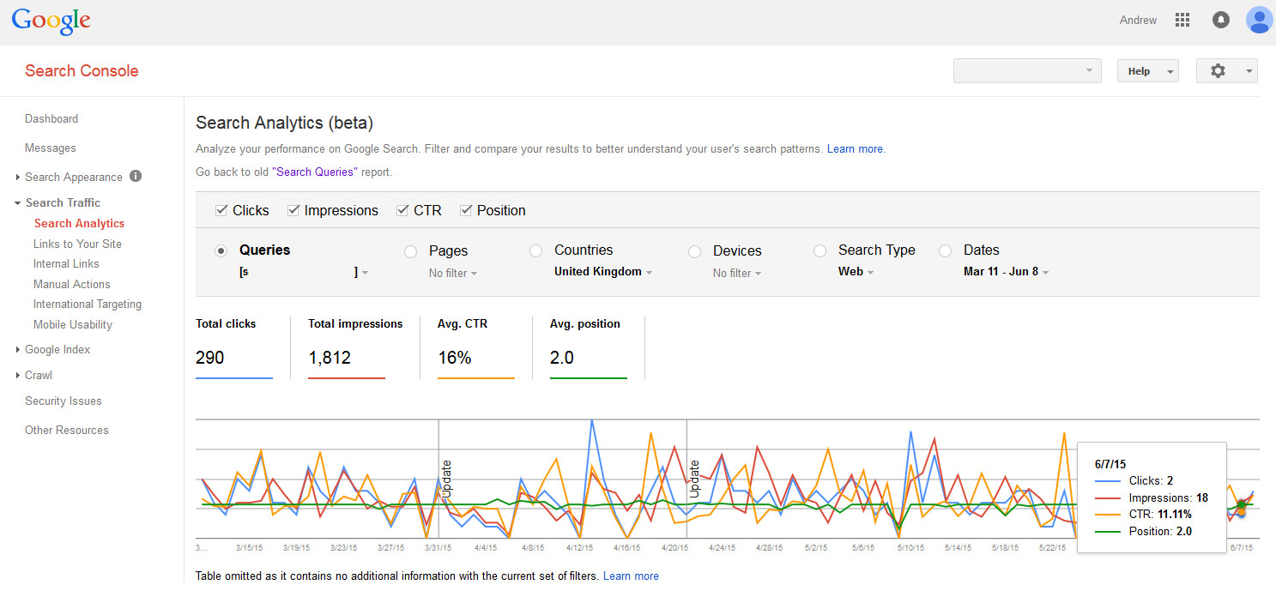This screenshot has height=609, width=1276.
Task: Open the notifications bell icon
Action: point(1221,20)
